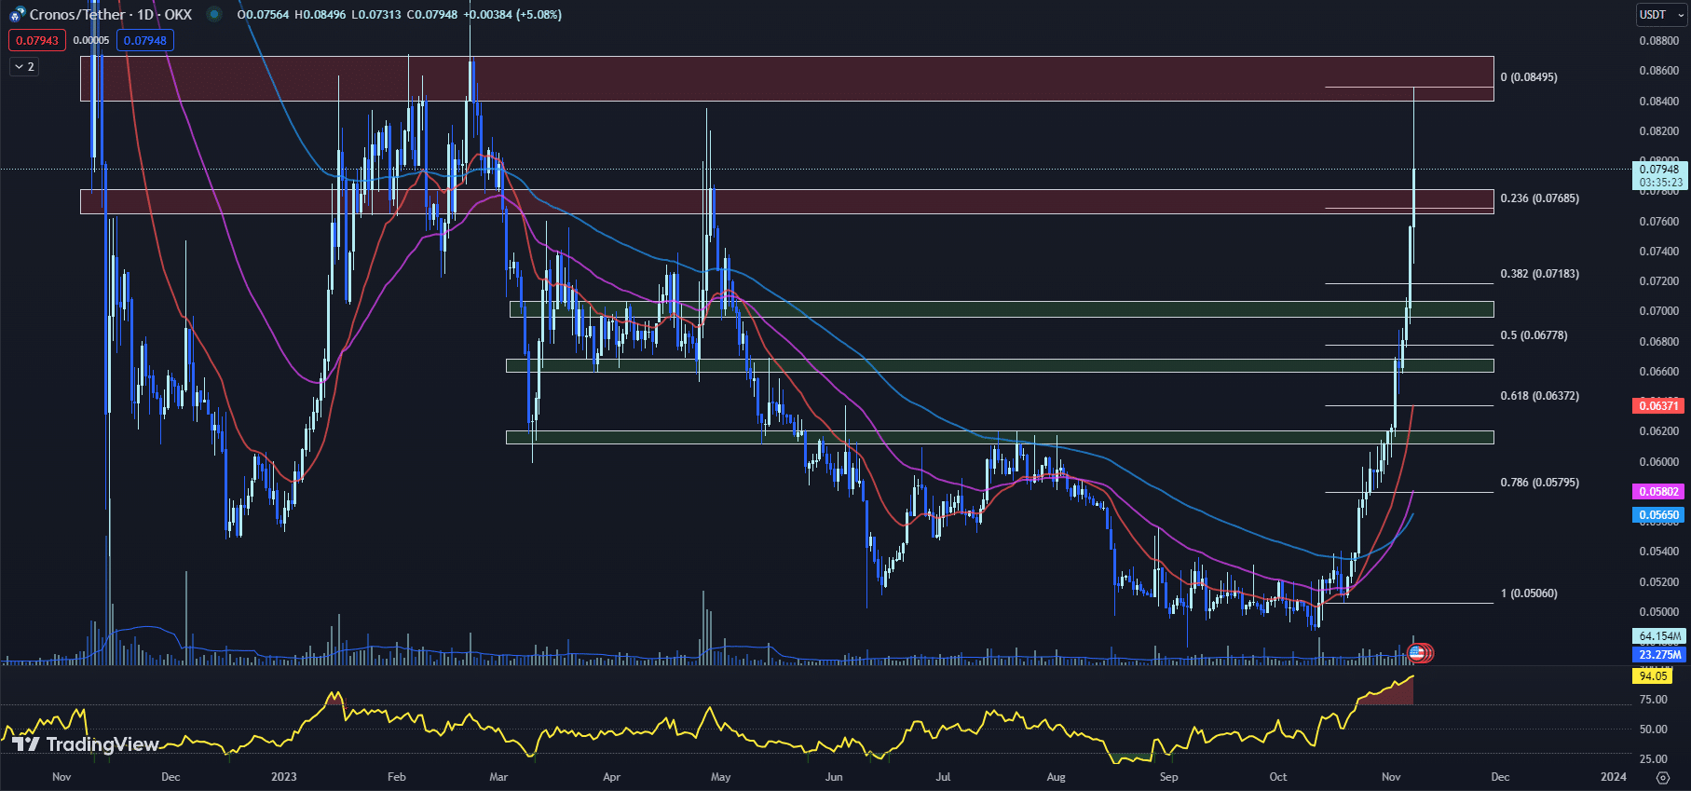Image resolution: width=1691 pixels, height=791 pixels.
Task: Click the volume label 64.154M
Action: [x=1658, y=636]
